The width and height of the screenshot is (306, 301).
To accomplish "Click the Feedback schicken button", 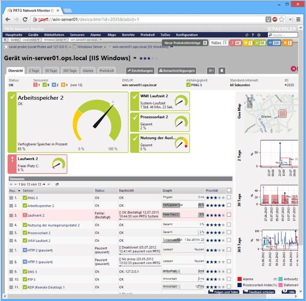I will coord(259,292).
